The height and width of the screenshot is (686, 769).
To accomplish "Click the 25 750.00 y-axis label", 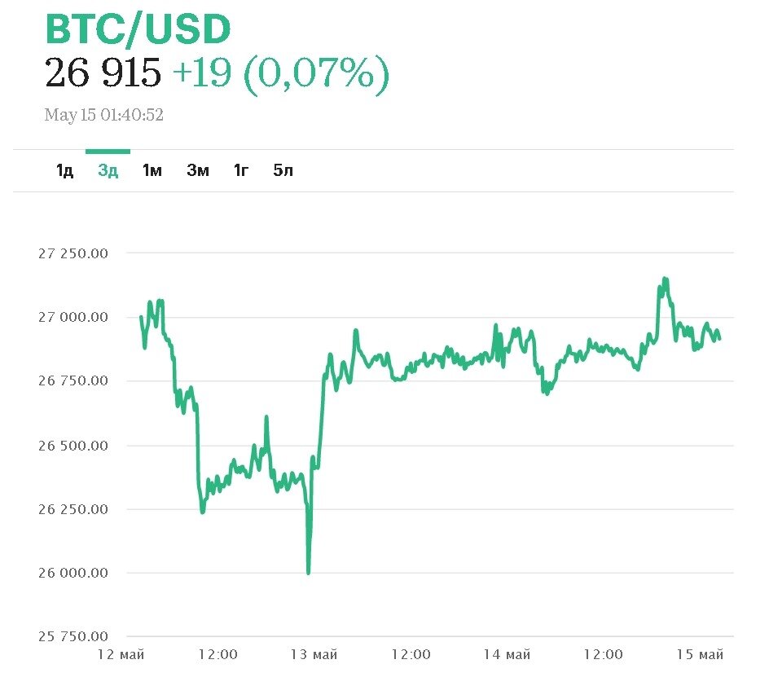I will pos(73,636).
